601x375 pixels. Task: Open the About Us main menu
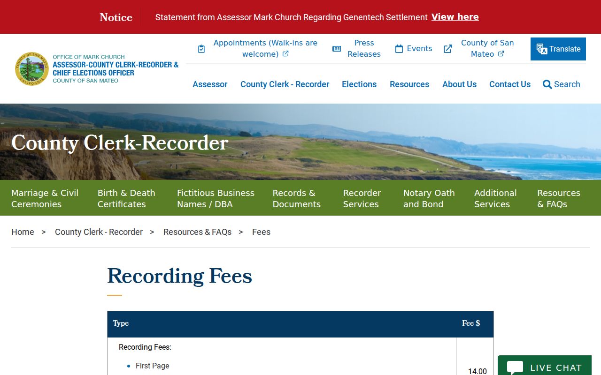[x=459, y=84]
